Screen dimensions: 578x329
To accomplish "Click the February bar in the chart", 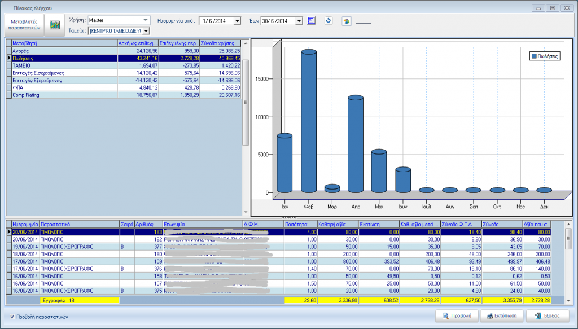I will 308,121.
